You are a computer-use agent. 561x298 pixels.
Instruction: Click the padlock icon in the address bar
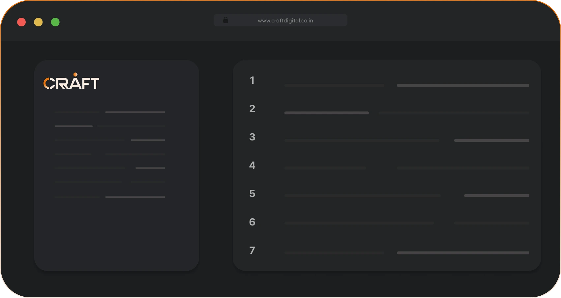[x=226, y=20]
